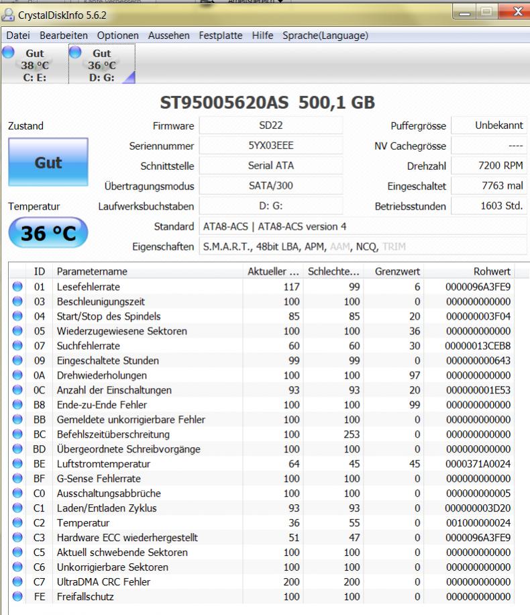The height and width of the screenshot is (615, 530).
Task: Click current value 117 in Lesefehlerrate row
Action: click(292, 287)
